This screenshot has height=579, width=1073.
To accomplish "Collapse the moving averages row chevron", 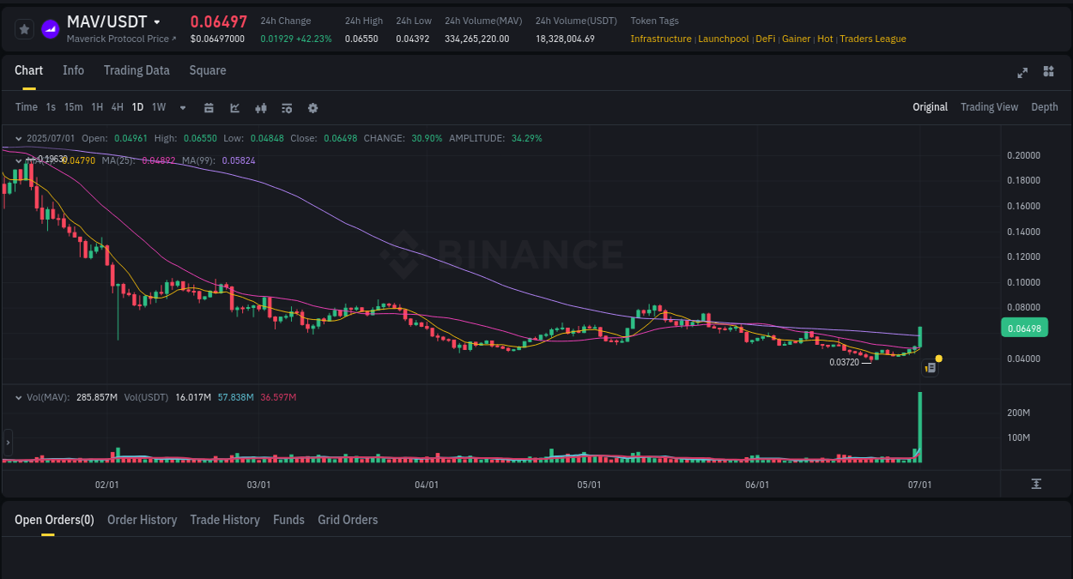I will click(x=18, y=160).
